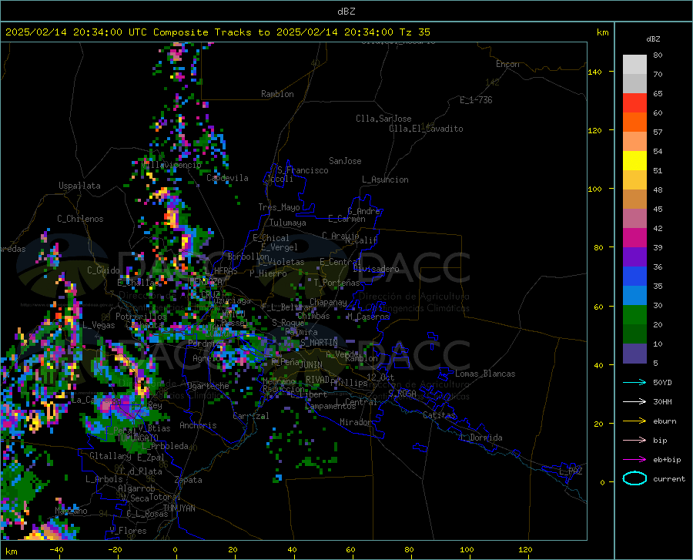The width and height of the screenshot is (693, 560).
Task: Click the pink bip arrow icon
Action: (x=634, y=441)
